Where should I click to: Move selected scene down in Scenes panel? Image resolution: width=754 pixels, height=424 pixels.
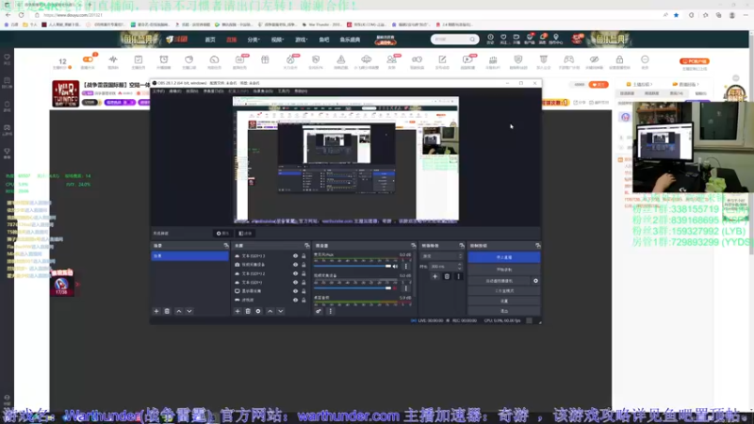click(189, 311)
